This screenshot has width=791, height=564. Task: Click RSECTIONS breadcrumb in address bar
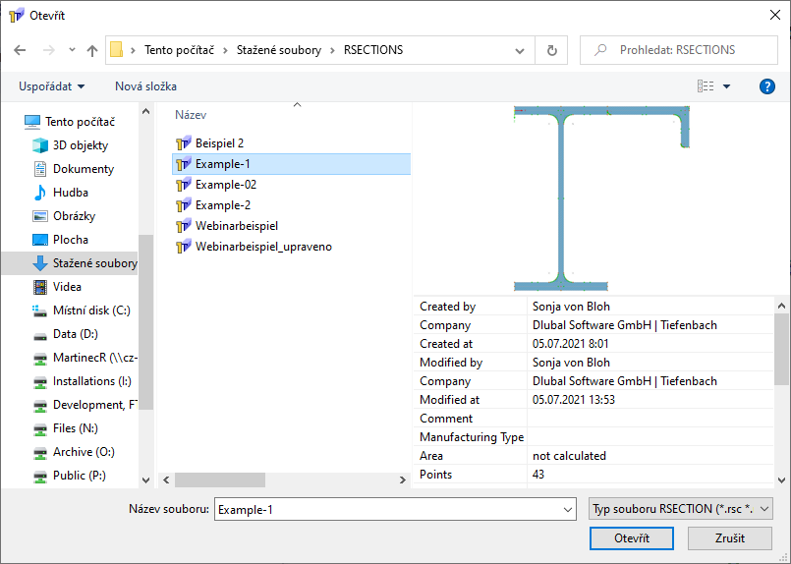pyautogui.click(x=373, y=50)
